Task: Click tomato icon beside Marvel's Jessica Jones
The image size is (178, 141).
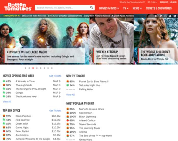Action: [68, 109]
